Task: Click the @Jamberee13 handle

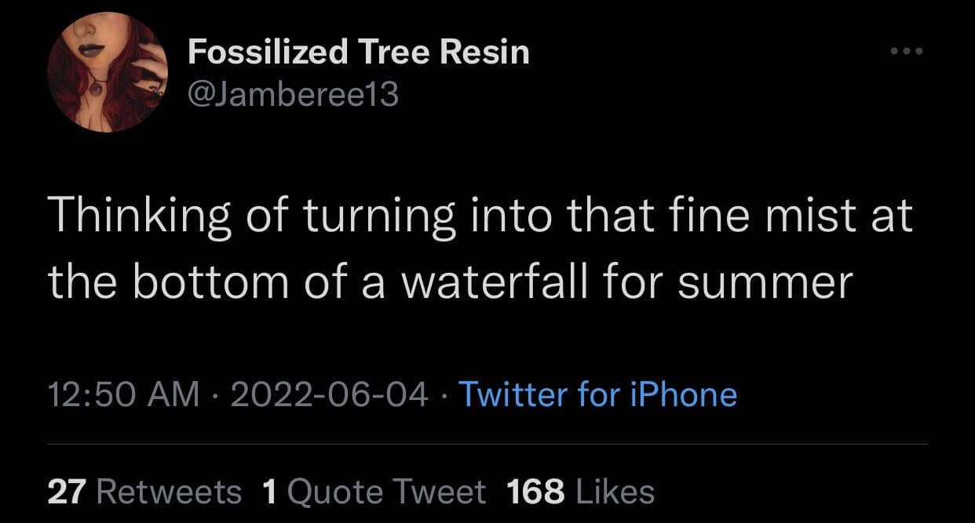Action: (294, 95)
